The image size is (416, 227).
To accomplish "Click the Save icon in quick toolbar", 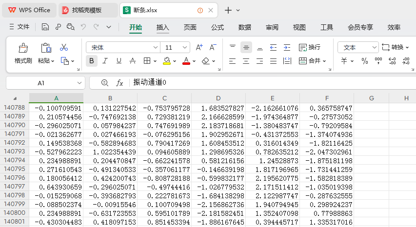I will 45,27.
